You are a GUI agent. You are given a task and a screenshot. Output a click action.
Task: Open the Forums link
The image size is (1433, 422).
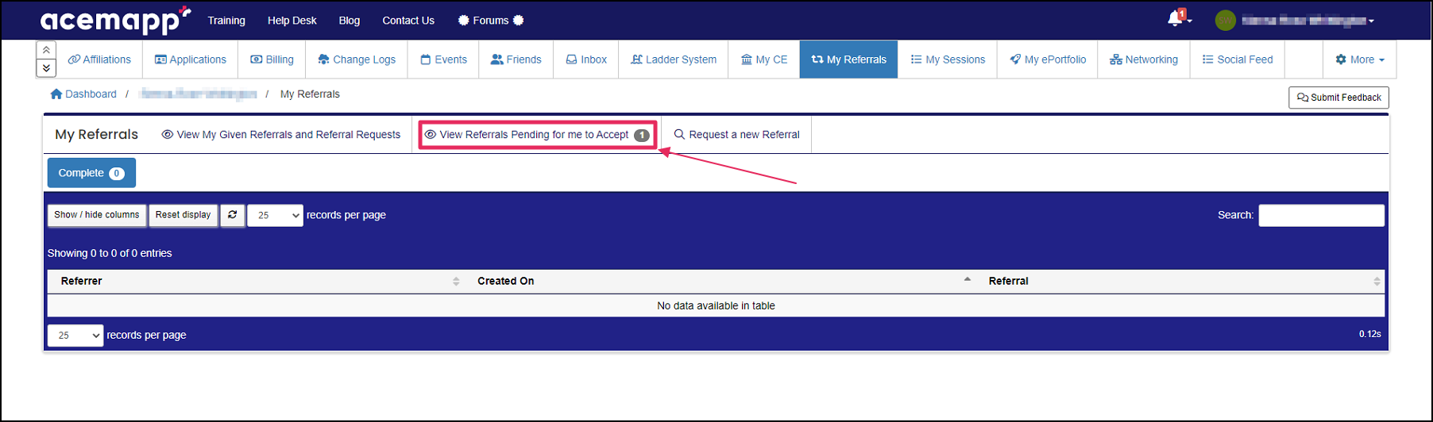(491, 21)
